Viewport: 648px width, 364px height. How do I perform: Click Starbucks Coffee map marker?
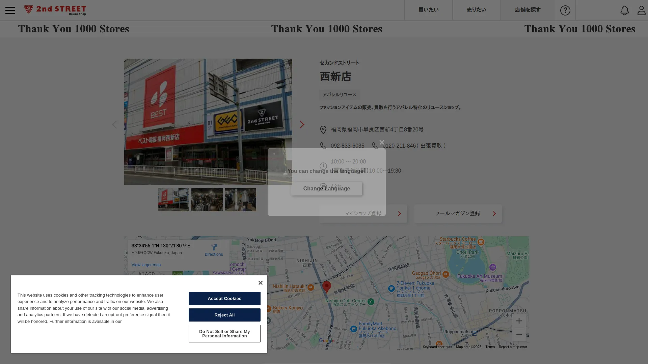pyautogui.click(x=481, y=242)
